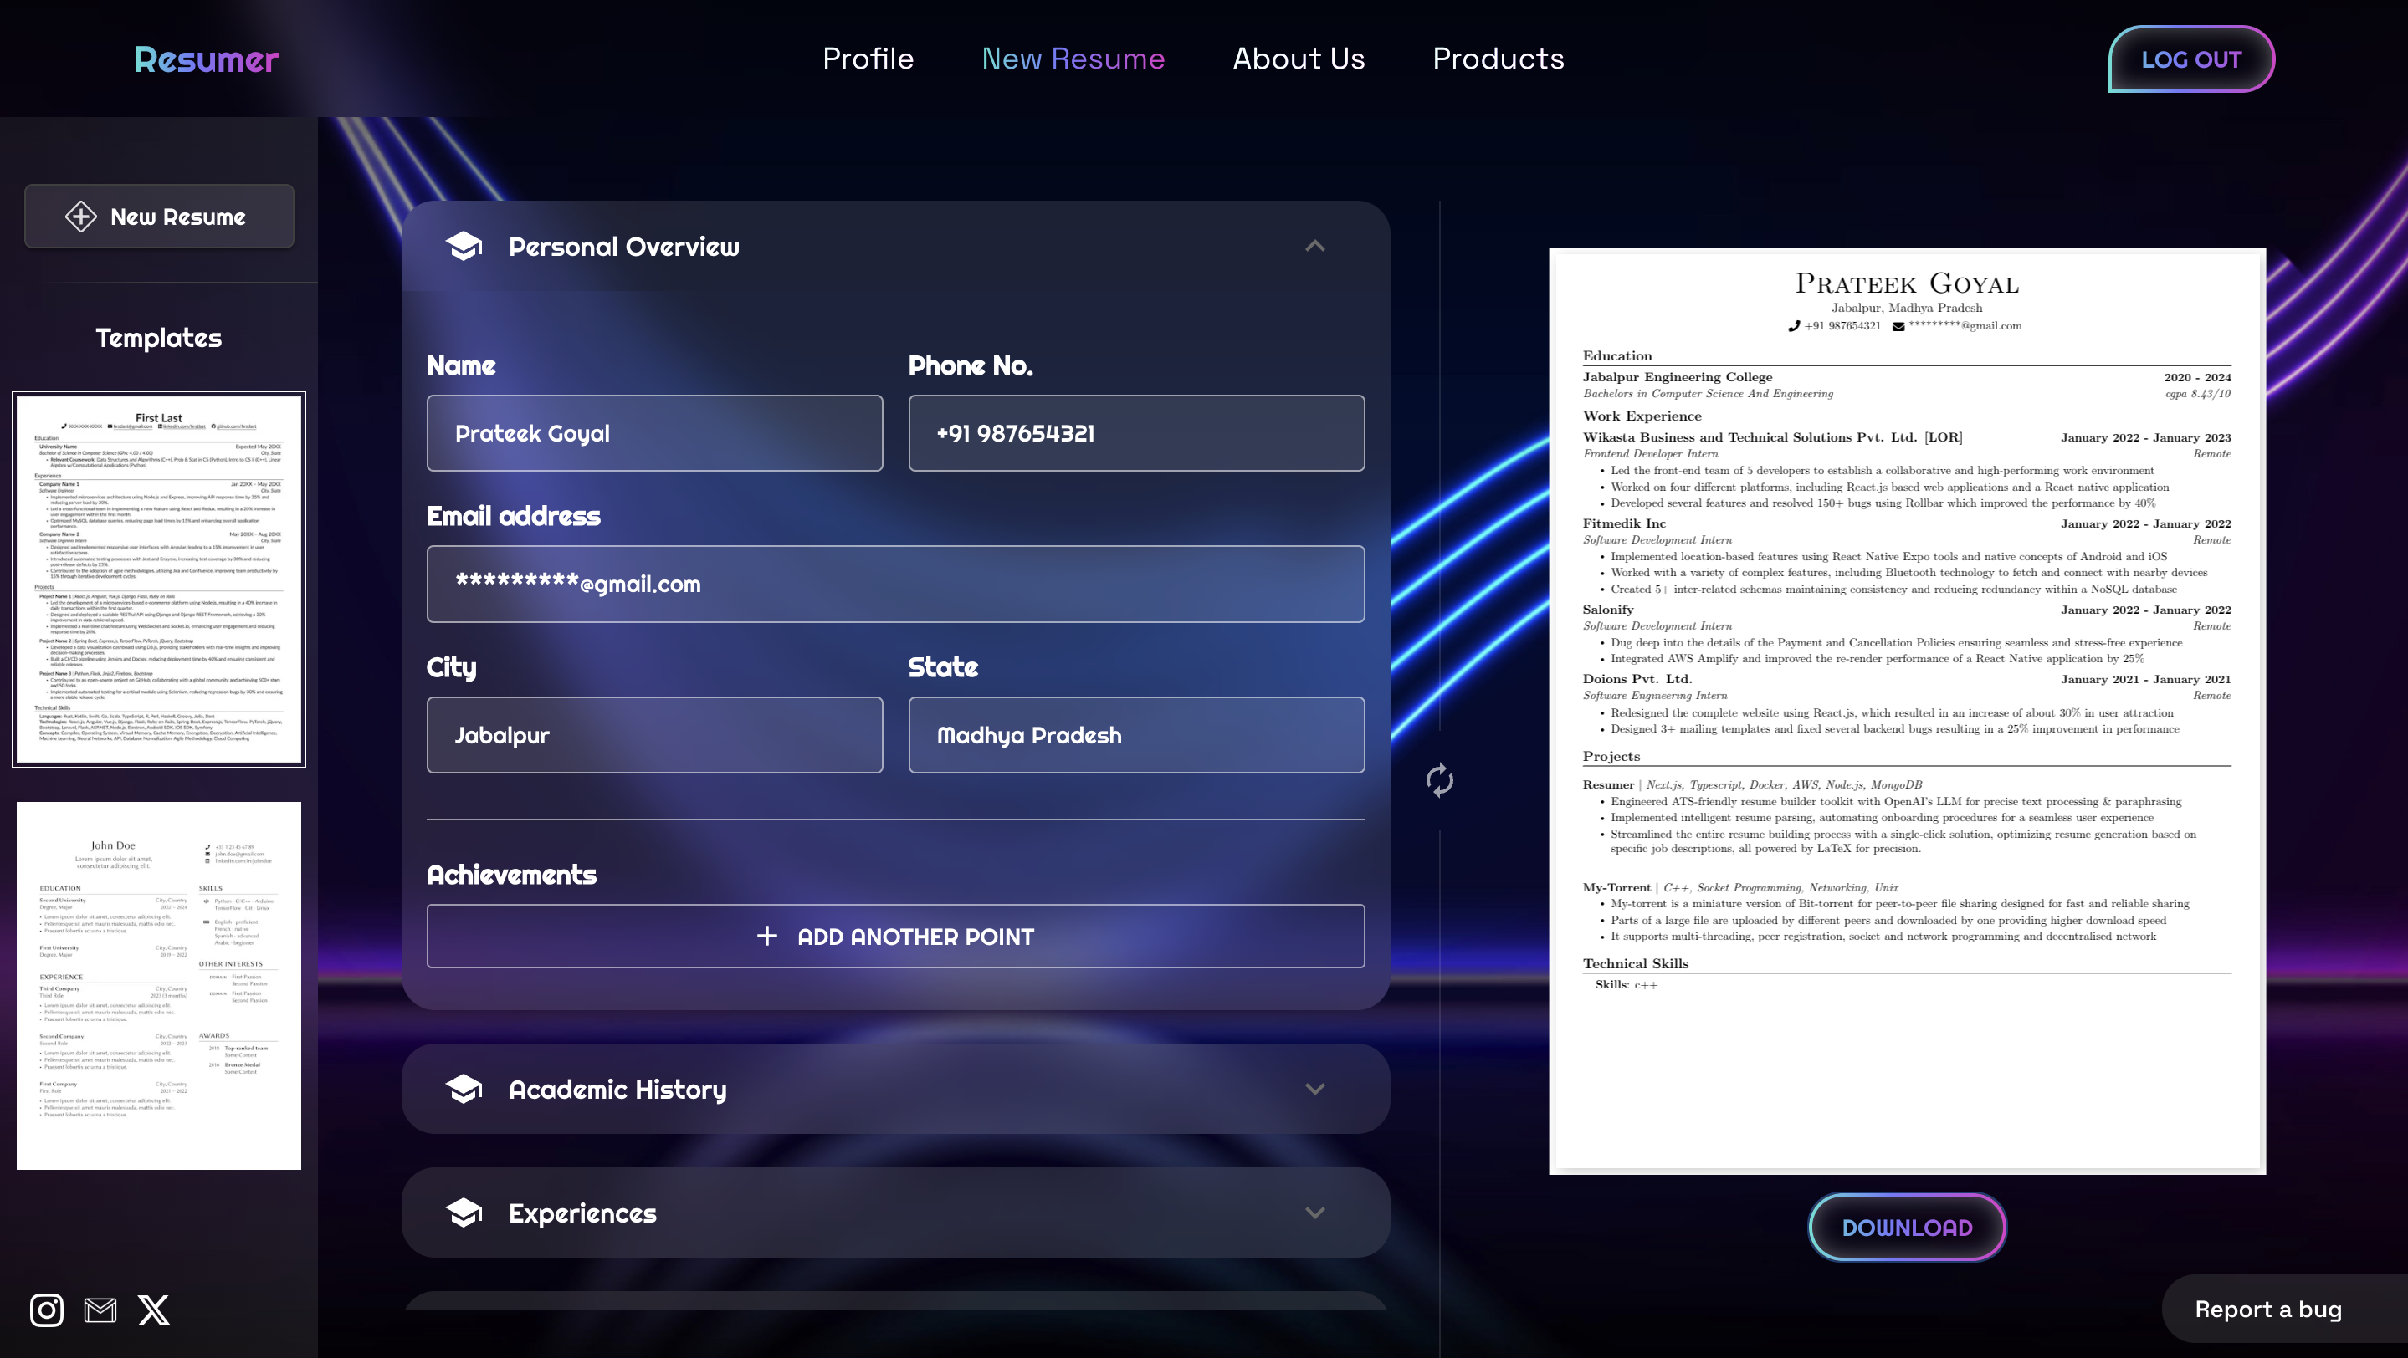
Task: Select the First Last resume template thumbnail
Action: pyautogui.click(x=159, y=579)
